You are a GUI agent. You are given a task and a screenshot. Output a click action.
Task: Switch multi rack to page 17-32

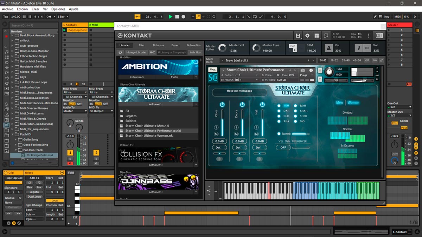pos(334,60)
